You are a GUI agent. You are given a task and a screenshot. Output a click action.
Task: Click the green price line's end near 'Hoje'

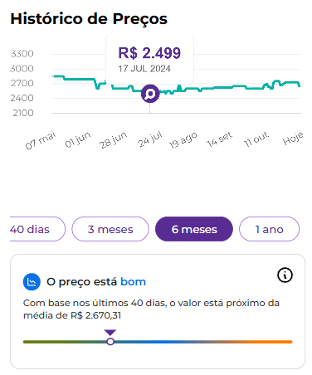(299, 85)
